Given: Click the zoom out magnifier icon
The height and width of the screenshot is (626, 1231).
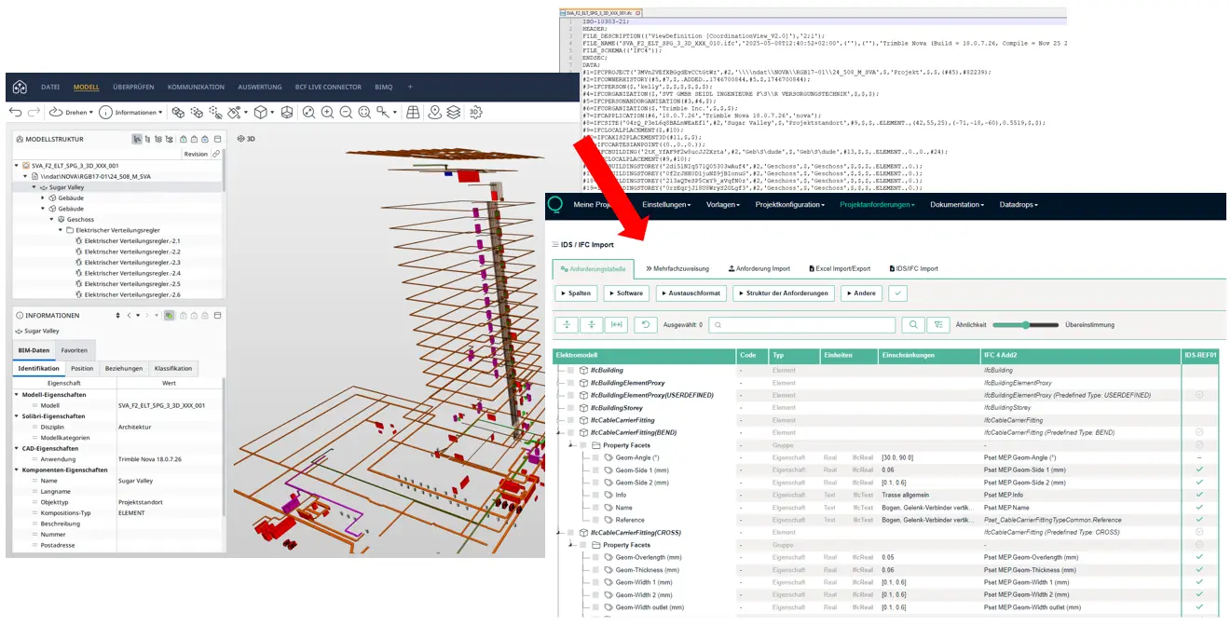Looking at the screenshot, I should (346, 112).
